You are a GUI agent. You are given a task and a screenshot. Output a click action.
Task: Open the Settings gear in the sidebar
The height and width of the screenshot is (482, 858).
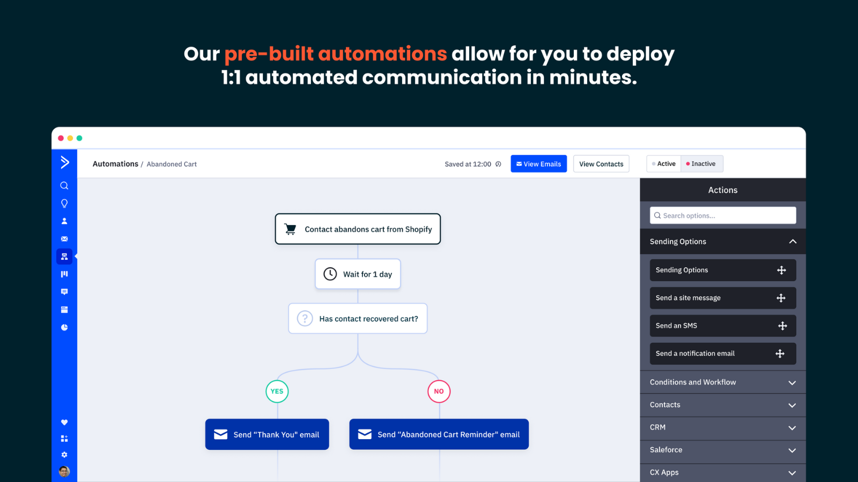click(64, 454)
